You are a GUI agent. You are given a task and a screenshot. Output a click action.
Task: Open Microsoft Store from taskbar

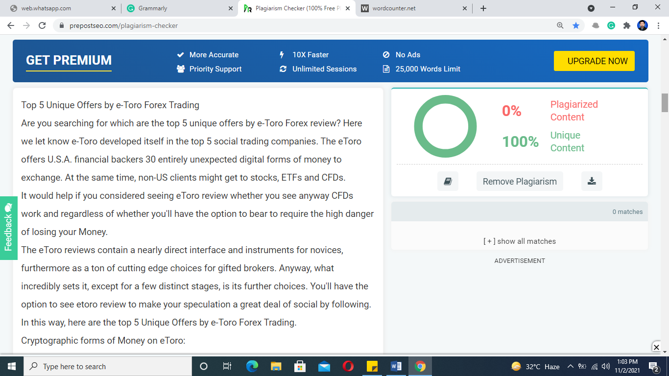(300, 366)
